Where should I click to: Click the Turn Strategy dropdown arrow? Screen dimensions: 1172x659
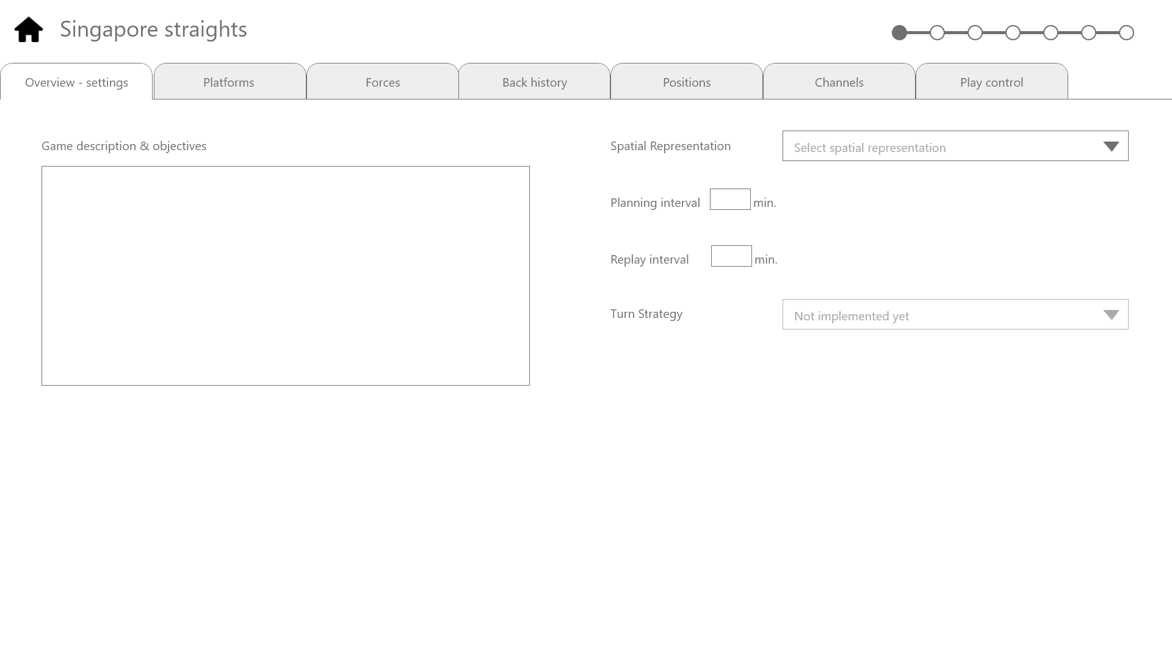pyautogui.click(x=1111, y=315)
